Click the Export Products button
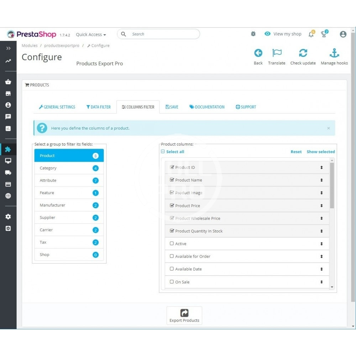This screenshot has height=356, width=356. [184, 315]
